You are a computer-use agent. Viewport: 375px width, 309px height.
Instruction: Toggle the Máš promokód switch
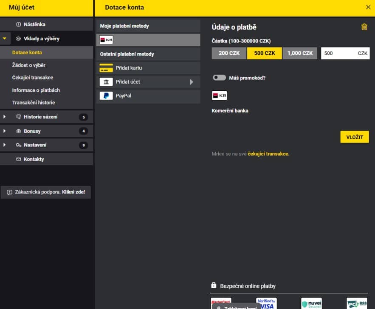click(x=219, y=78)
